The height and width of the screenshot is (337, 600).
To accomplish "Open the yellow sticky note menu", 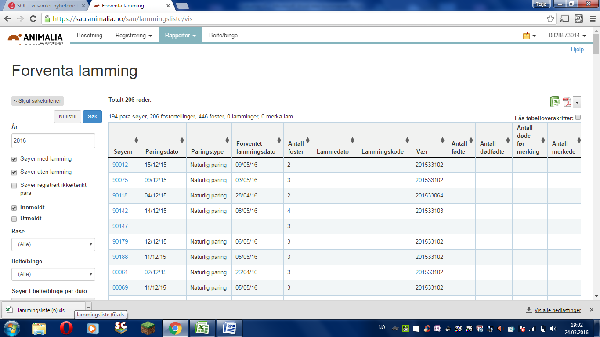I will click(529, 36).
